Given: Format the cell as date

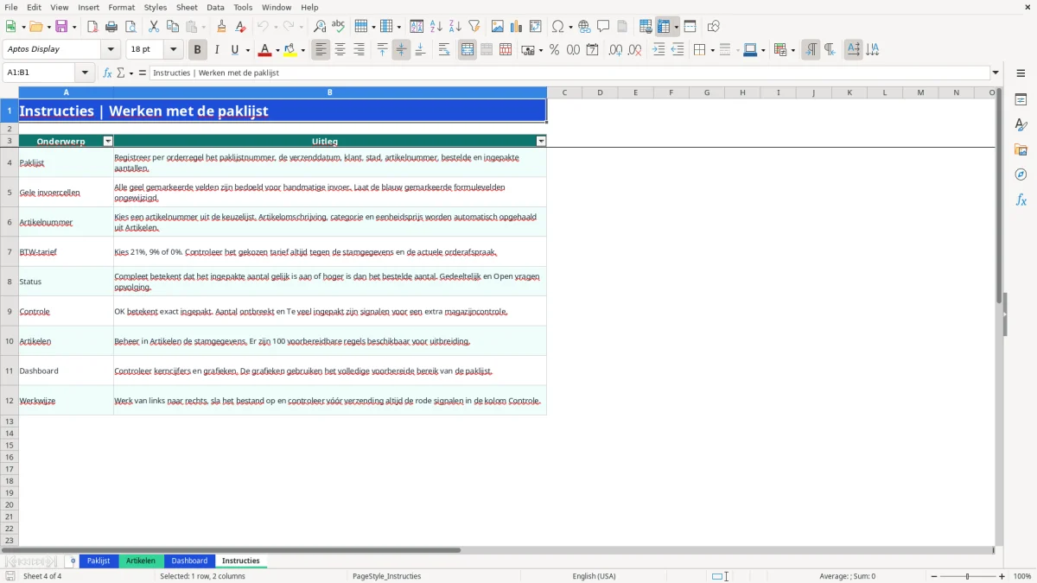Looking at the screenshot, I should [593, 50].
